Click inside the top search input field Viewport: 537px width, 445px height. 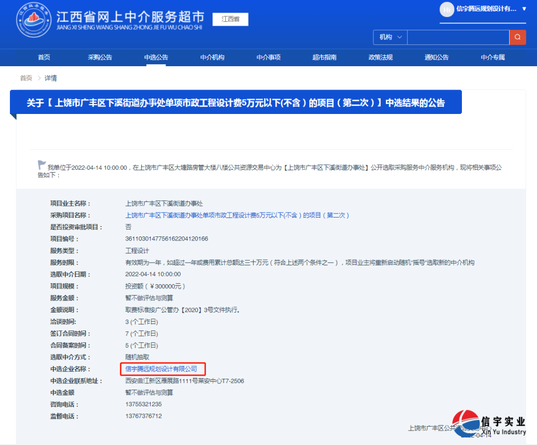[x=457, y=37]
